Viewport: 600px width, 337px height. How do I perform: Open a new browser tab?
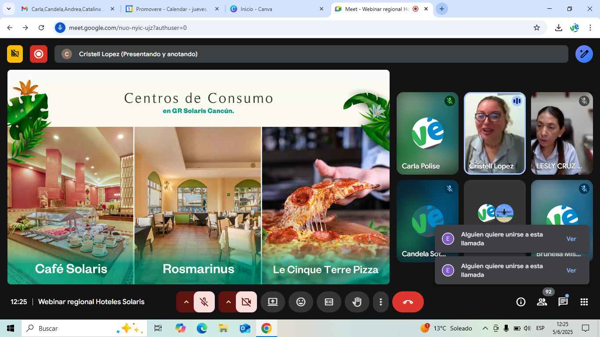(442, 9)
